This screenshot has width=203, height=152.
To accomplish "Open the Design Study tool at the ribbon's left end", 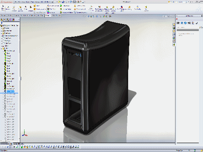I will [3, 8].
